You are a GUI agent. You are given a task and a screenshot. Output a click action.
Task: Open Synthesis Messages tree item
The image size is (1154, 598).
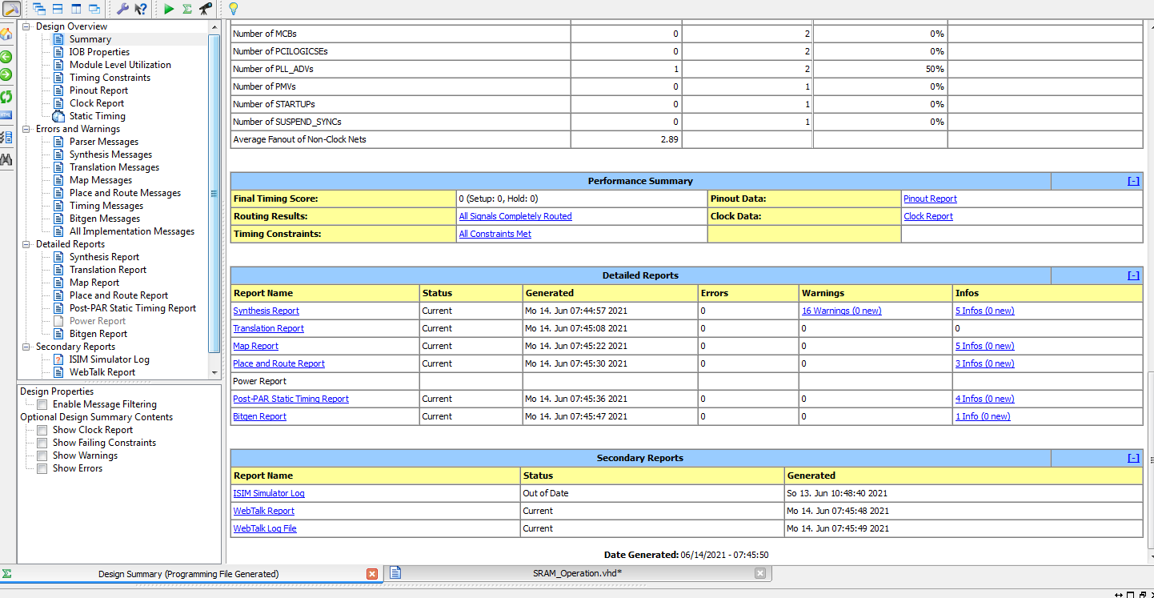(110, 155)
